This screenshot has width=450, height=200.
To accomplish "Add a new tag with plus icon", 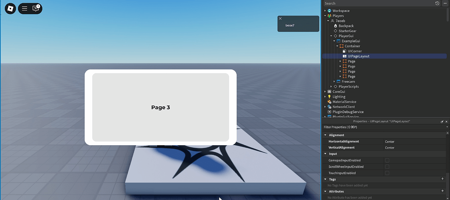I will click(x=442, y=179).
